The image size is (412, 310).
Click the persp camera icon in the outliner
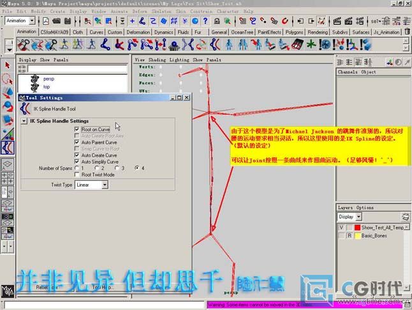[34, 79]
